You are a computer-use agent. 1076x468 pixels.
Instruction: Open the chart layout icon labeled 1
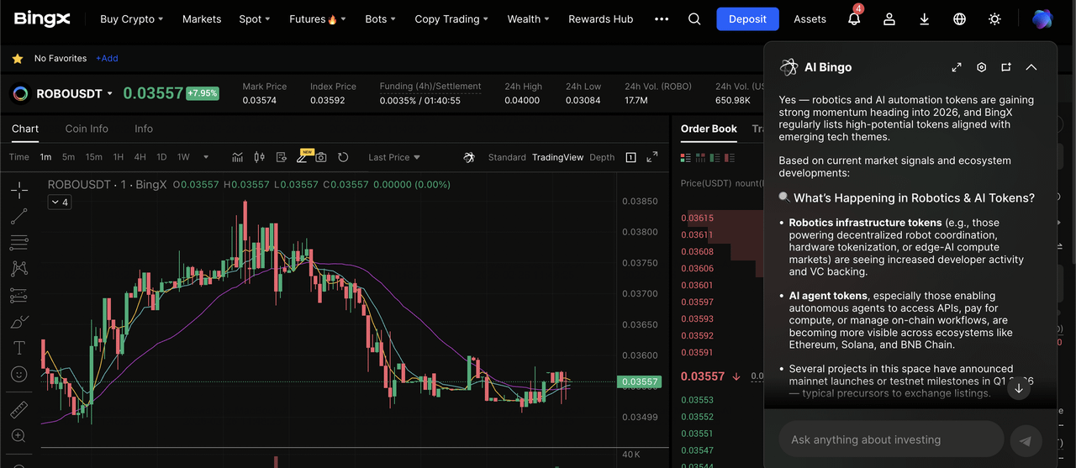tap(631, 157)
